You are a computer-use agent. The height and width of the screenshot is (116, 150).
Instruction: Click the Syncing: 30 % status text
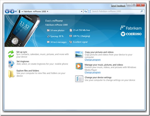click(57, 36)
